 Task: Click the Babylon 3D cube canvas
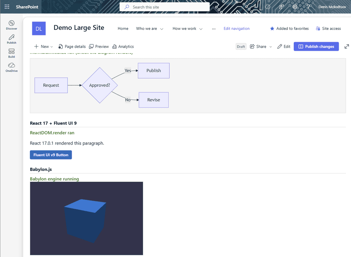87,218
